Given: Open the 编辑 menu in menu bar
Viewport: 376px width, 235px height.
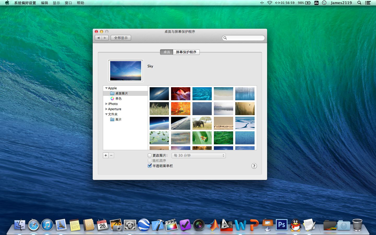Looking at the screenshot, I should (44, 3).
